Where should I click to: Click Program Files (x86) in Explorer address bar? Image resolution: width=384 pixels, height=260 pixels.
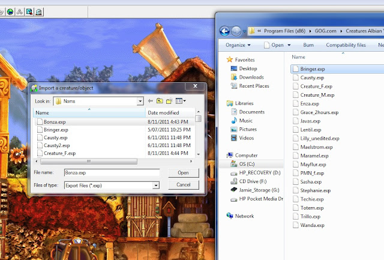click(x=284, y=31)
